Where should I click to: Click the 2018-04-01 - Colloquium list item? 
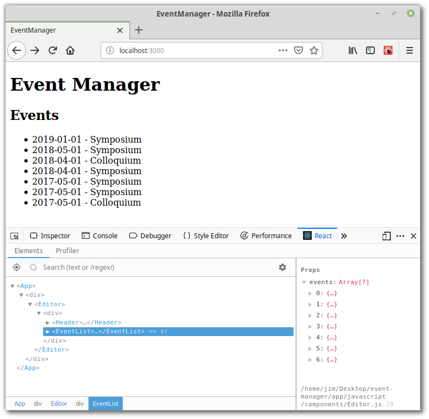tap(86, 160)
